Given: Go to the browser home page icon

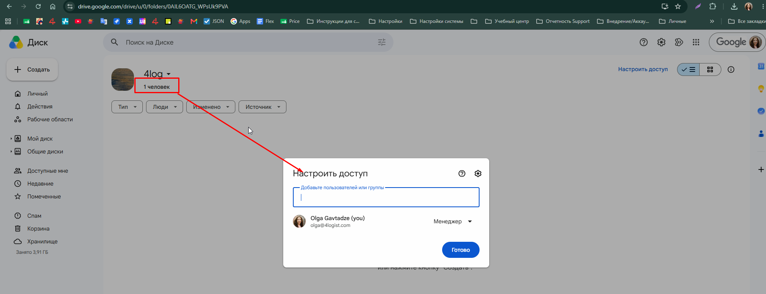Looking at the screenshot, I should coord(53,6).
